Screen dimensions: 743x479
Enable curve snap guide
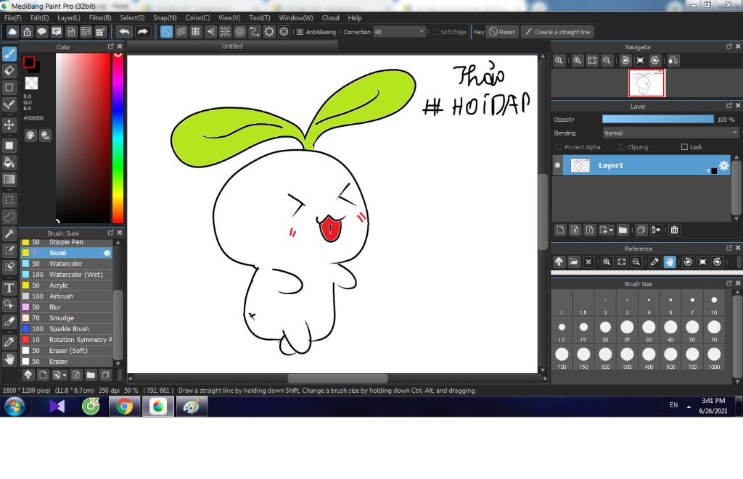pos(255,32)
